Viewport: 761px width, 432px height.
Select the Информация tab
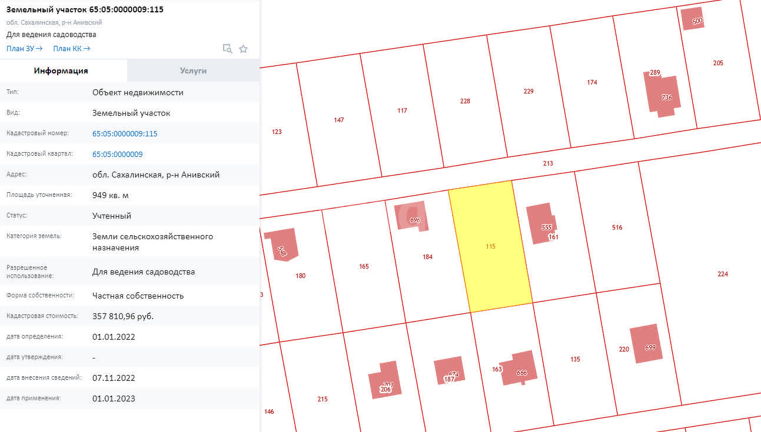[61, 71]
